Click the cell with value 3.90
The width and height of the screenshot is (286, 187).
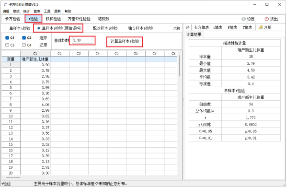pyautogui.click(x=35, y=65)
